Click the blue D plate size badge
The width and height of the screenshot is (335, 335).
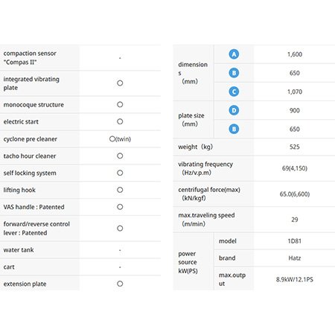tap(234, 110)
